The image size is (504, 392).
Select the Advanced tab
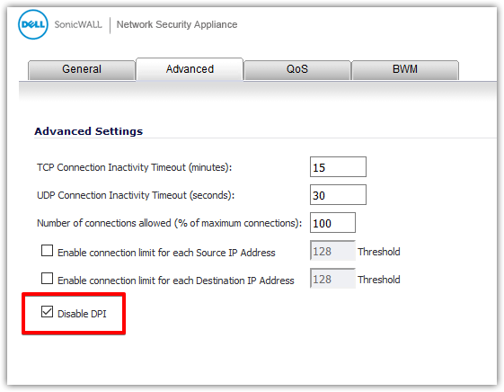click(x=190, y=69)
